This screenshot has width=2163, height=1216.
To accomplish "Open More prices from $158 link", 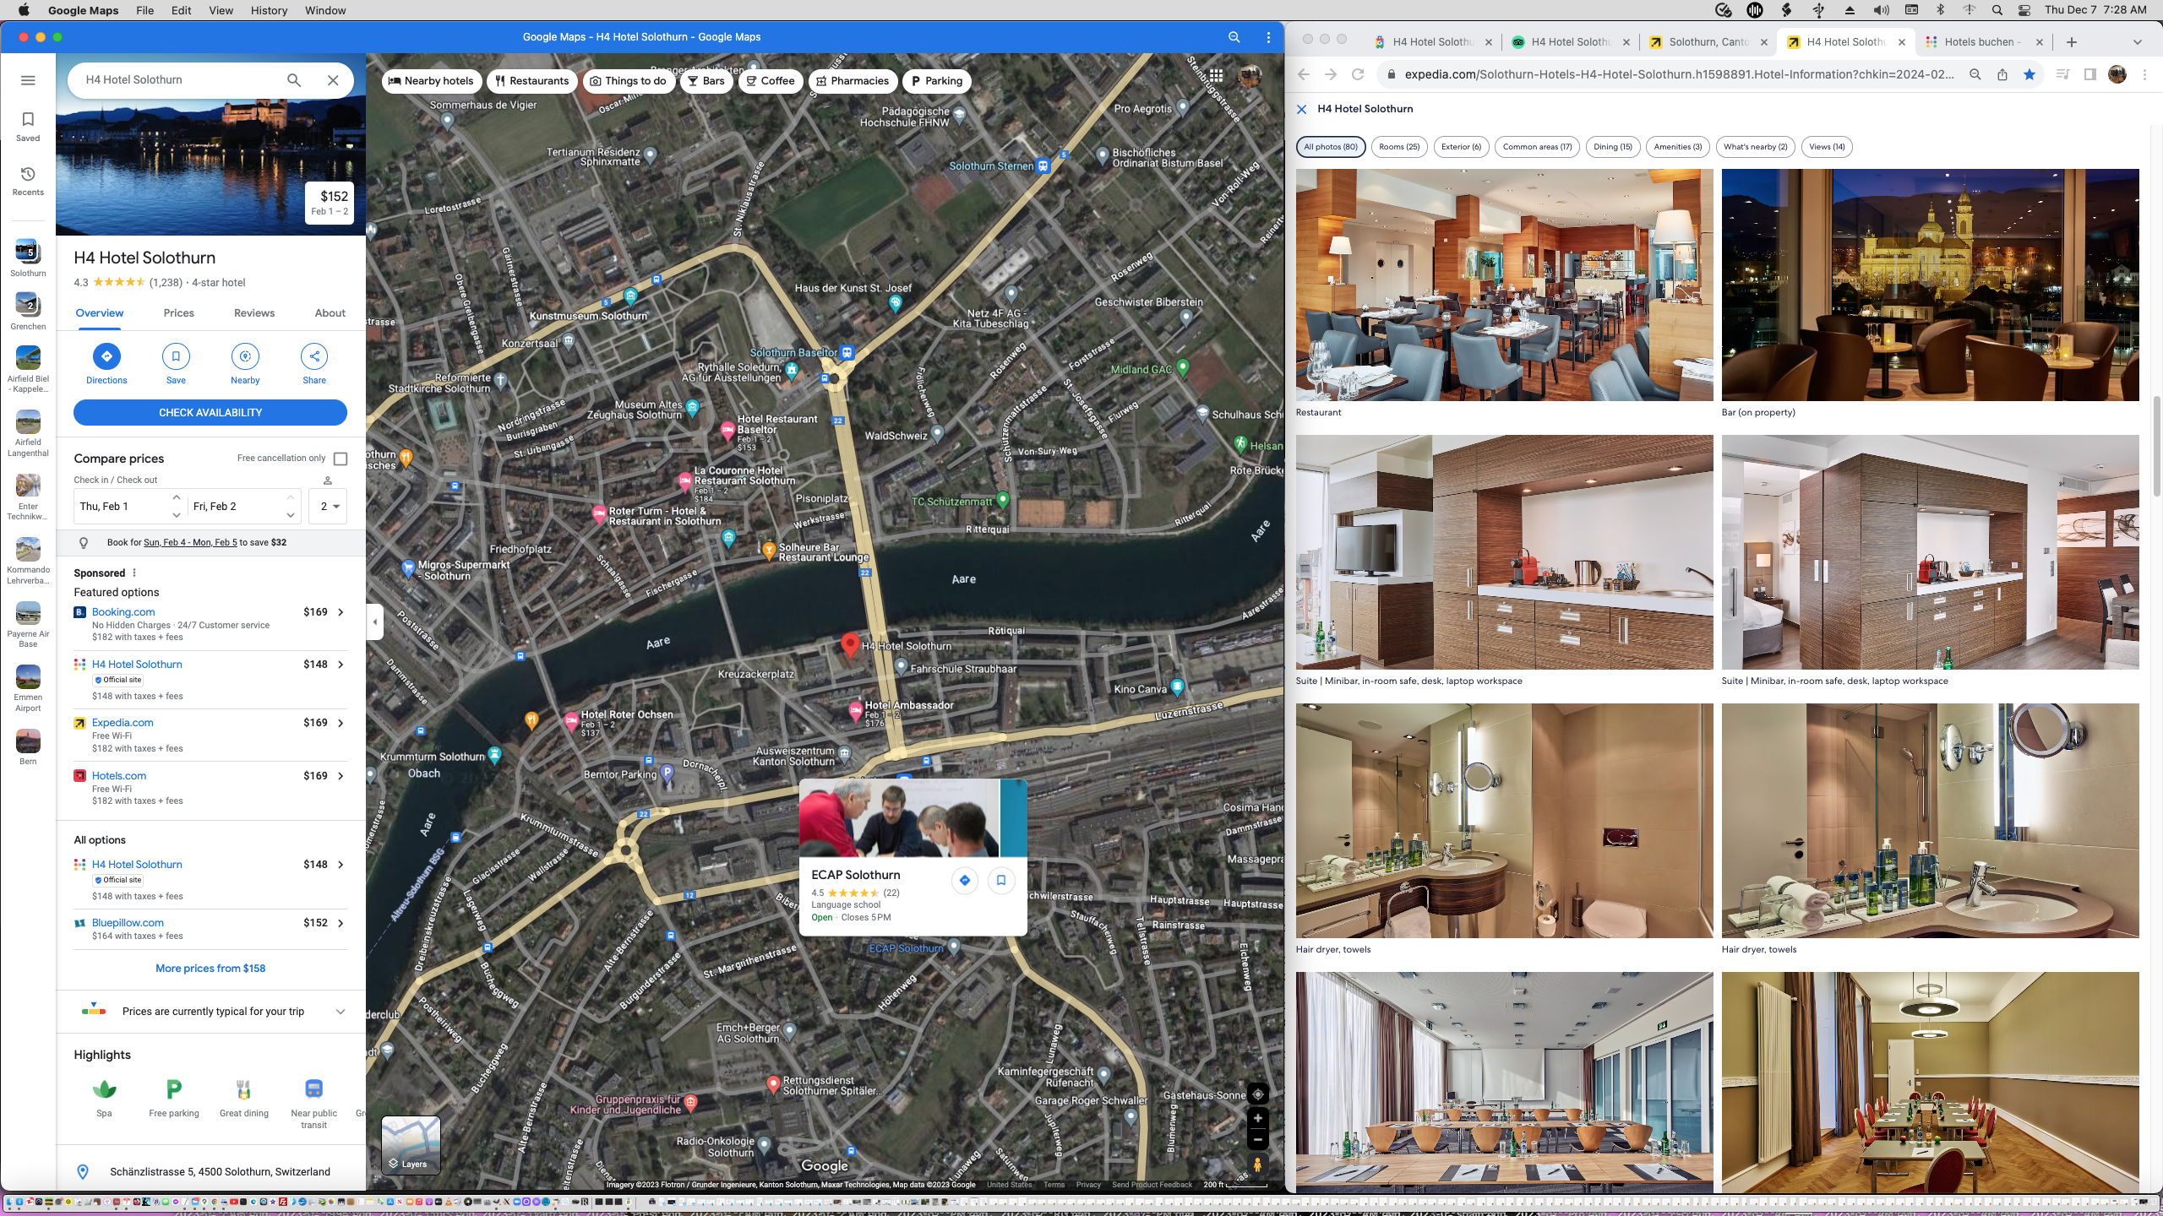I will (x=210, y=968).
